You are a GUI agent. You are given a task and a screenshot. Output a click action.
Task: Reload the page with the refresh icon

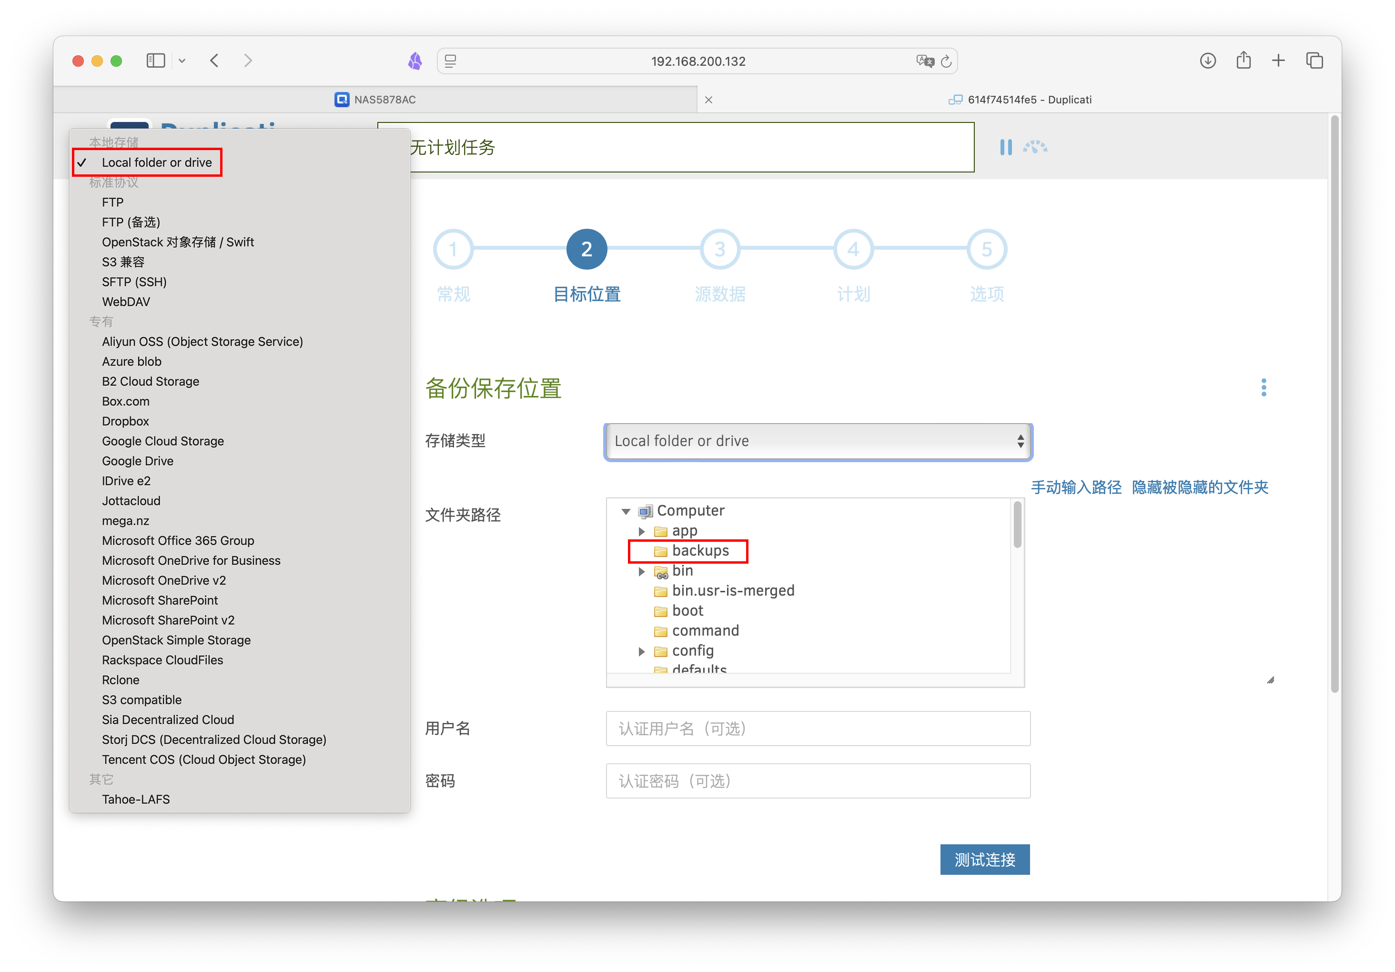[946, 61]
